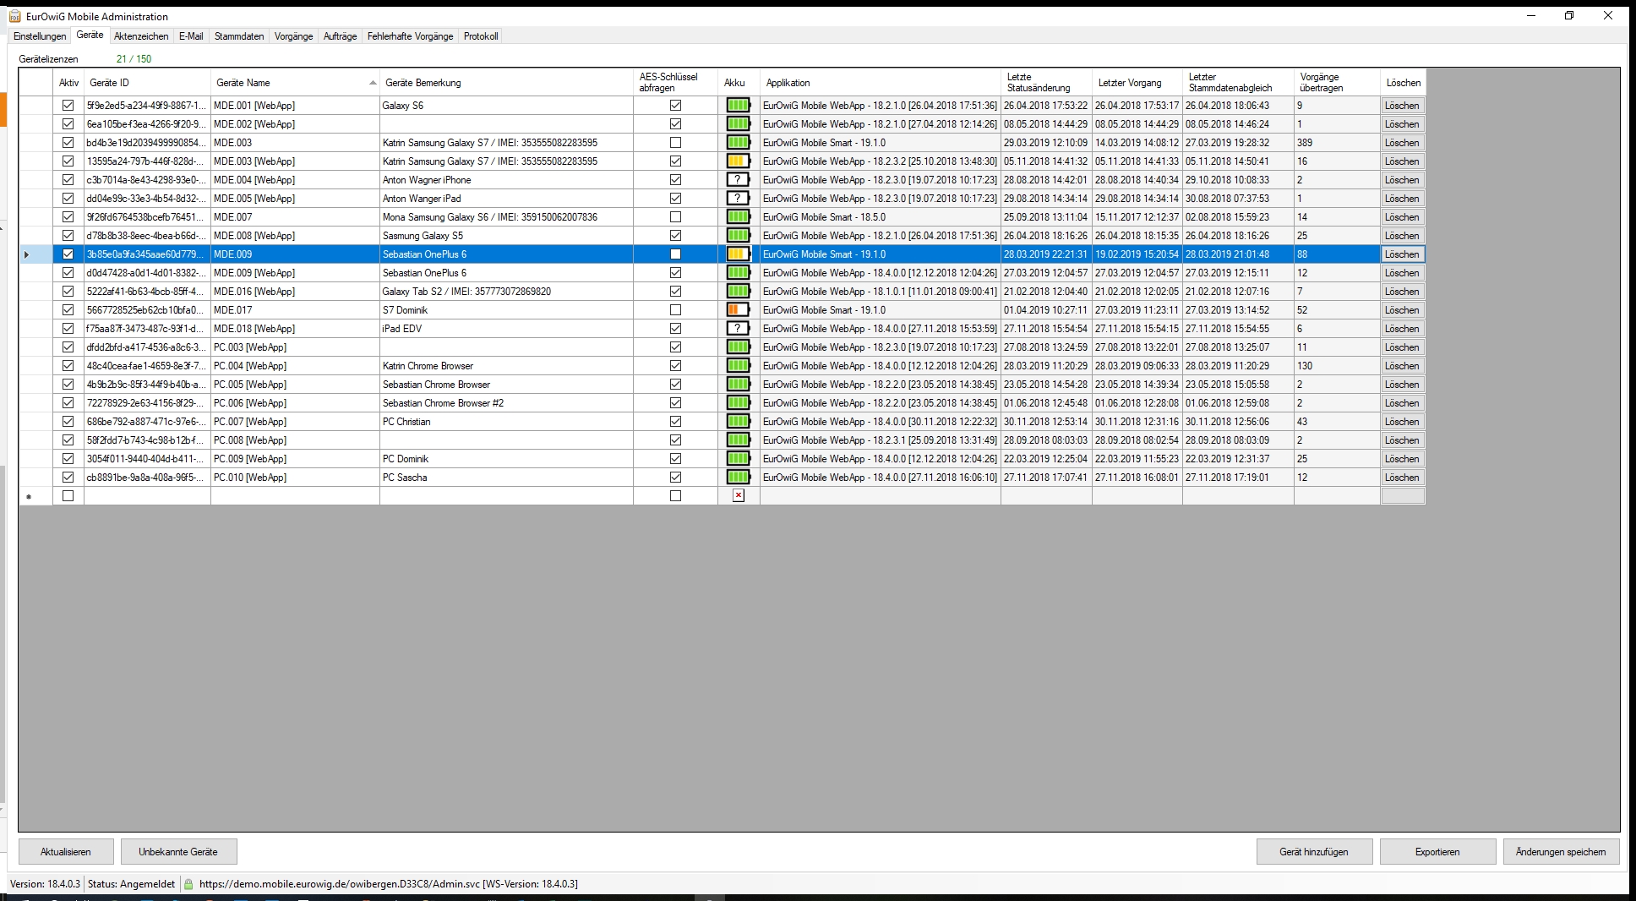Click unknown battery icon for iPad EDV

(x=738, y=329)
